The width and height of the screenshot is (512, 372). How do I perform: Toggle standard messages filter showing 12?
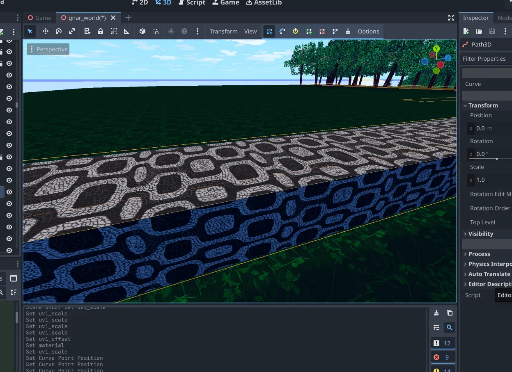coord(443,343)
